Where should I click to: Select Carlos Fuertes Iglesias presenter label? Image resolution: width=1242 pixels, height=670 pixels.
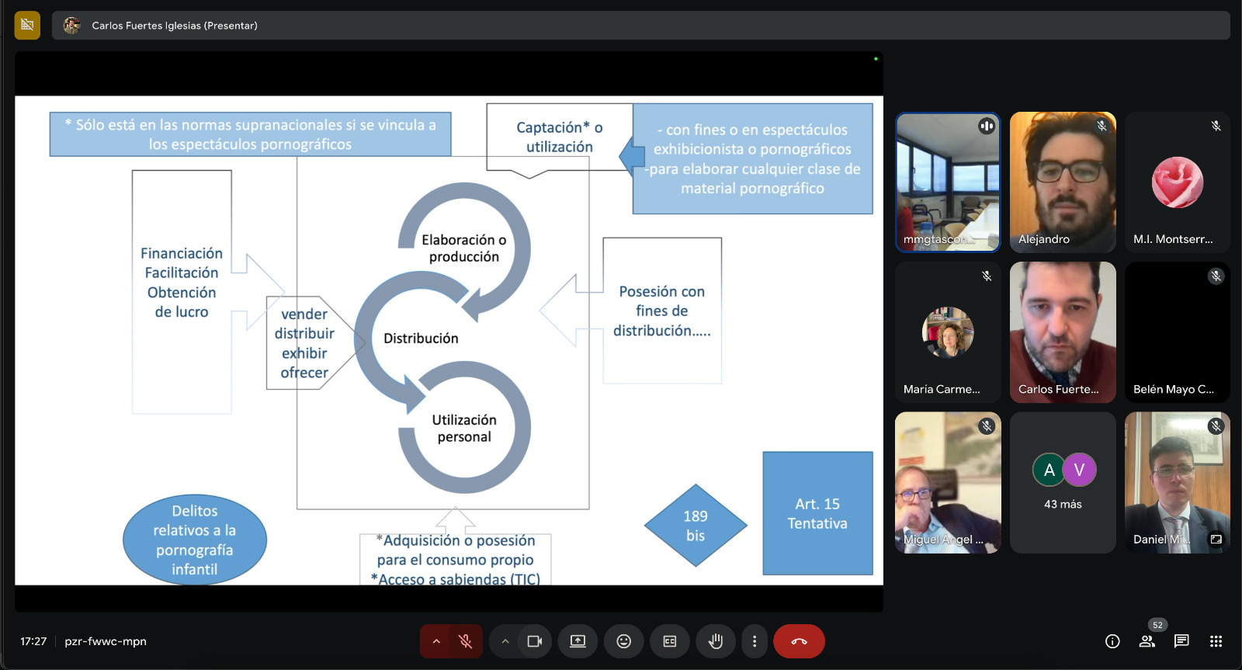point(174,26)
